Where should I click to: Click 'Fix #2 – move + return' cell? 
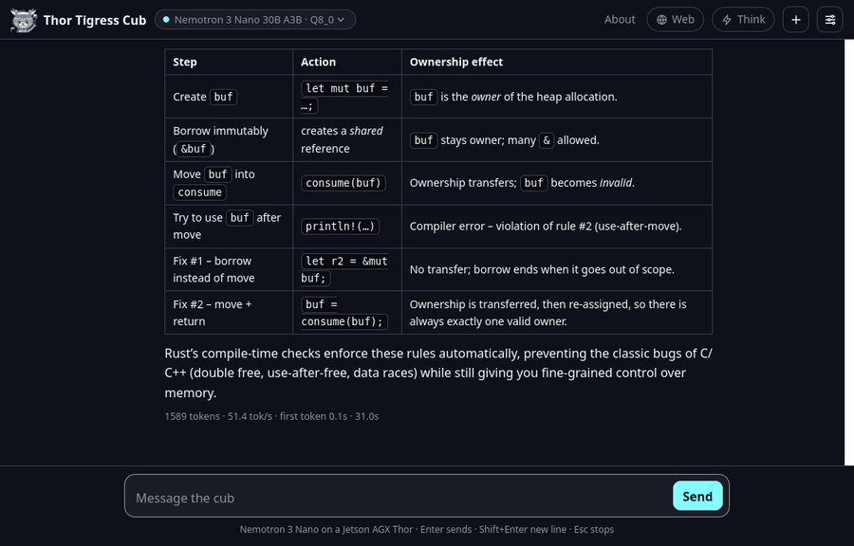tap(229, 313)
